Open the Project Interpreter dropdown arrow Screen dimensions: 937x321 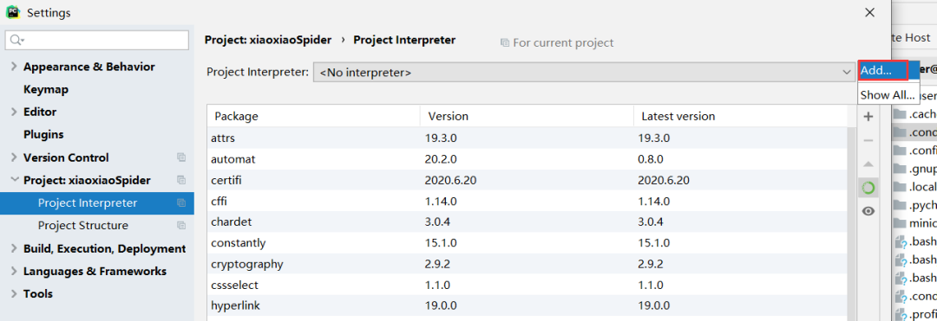point(847,73)
